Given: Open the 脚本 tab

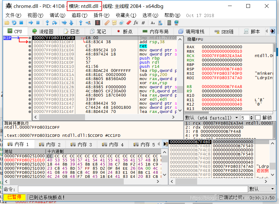Looking at the screenshot, I should click(252, 32).
